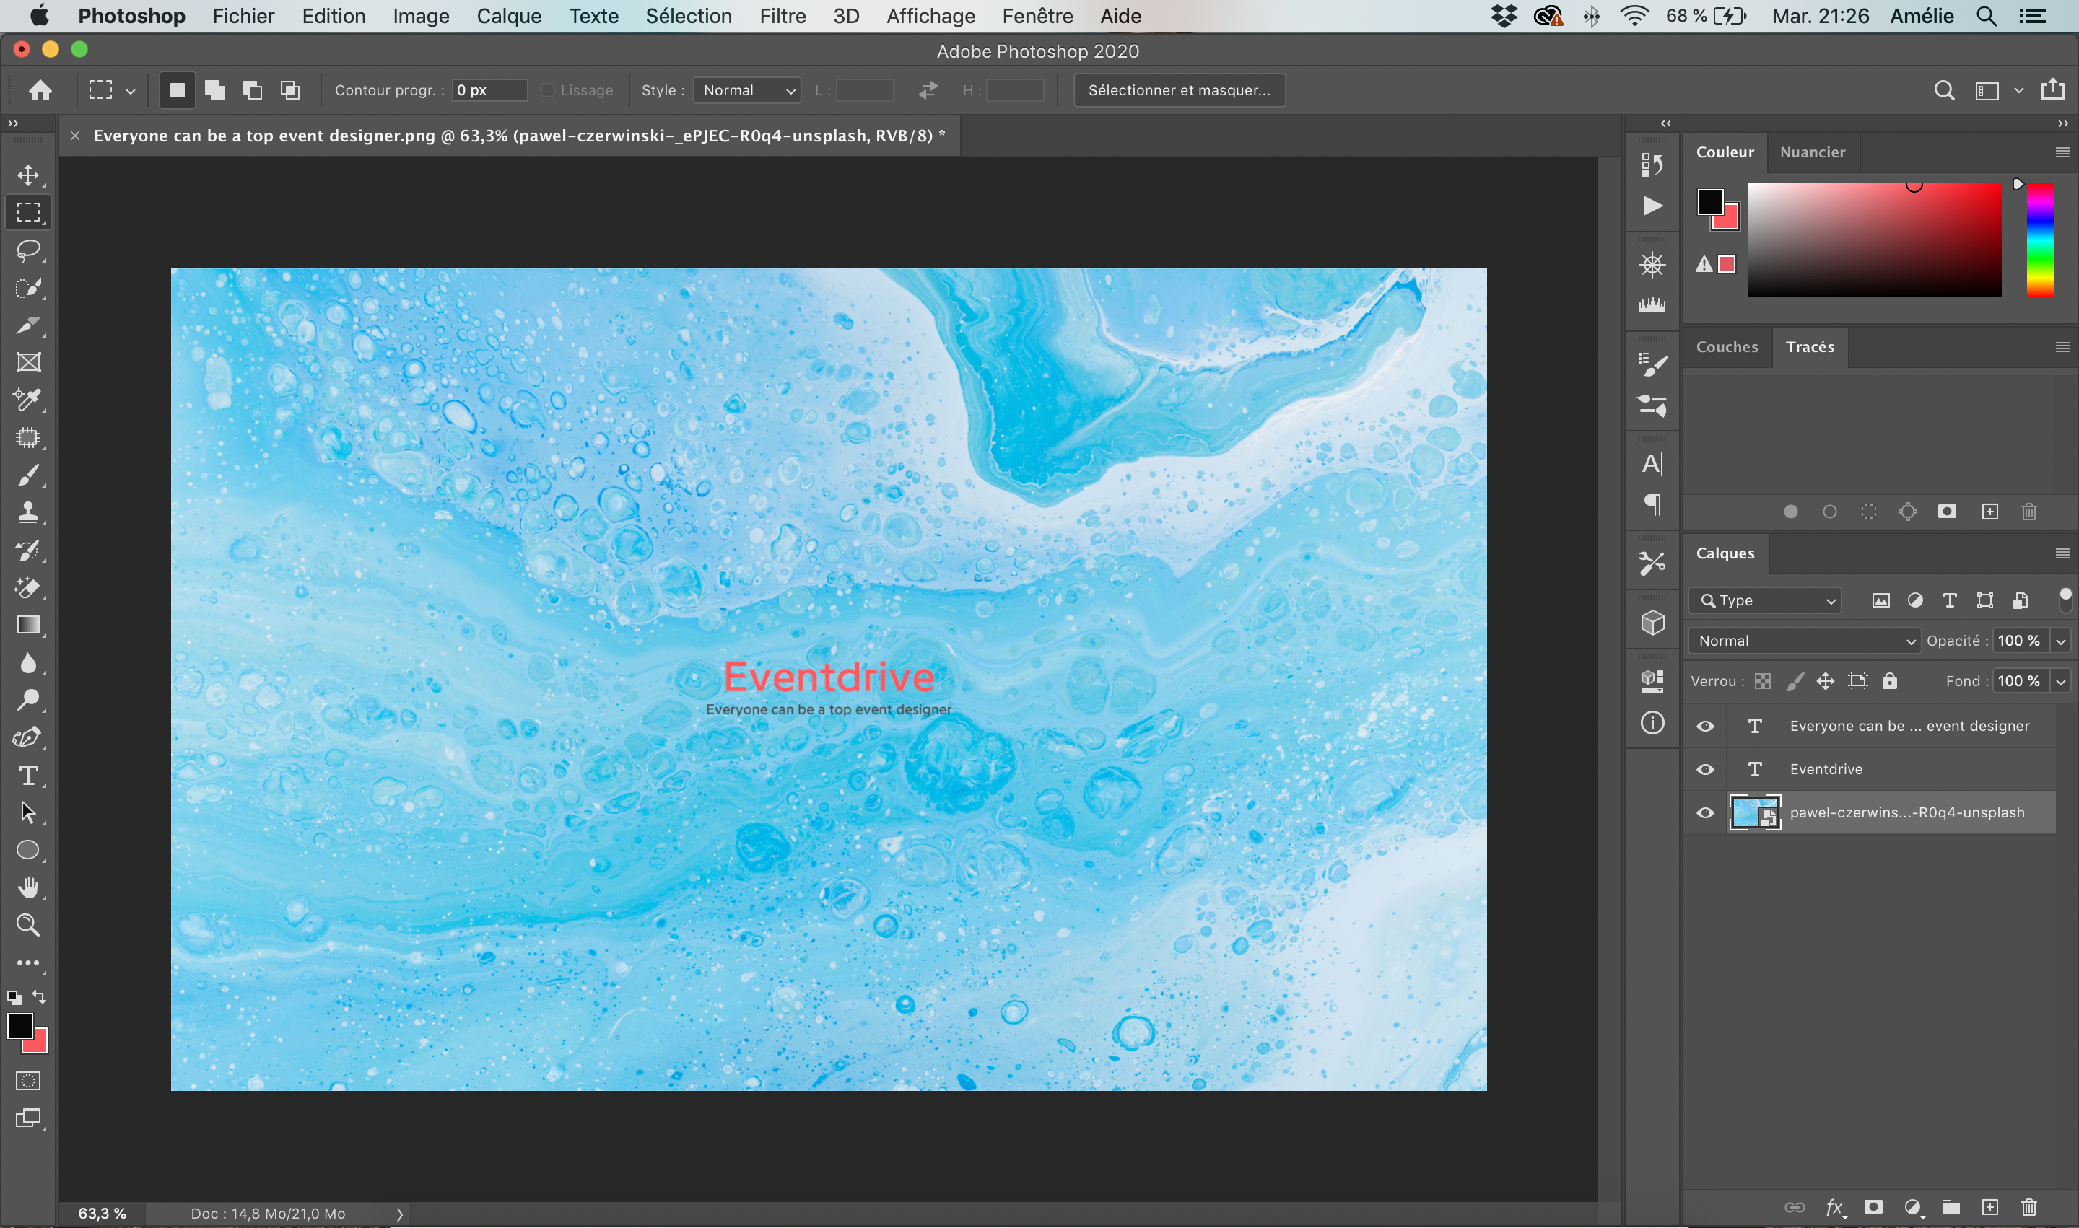Hide the Eventdrive text layer
The height and width of the screenshot is (1228, 2079).
[1705, 770]
